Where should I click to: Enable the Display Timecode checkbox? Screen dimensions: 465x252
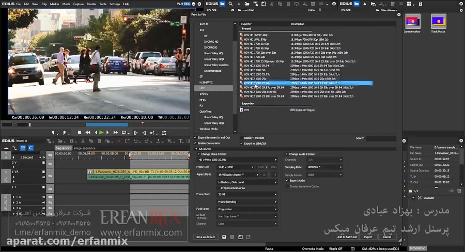click(x=241, y=138)
